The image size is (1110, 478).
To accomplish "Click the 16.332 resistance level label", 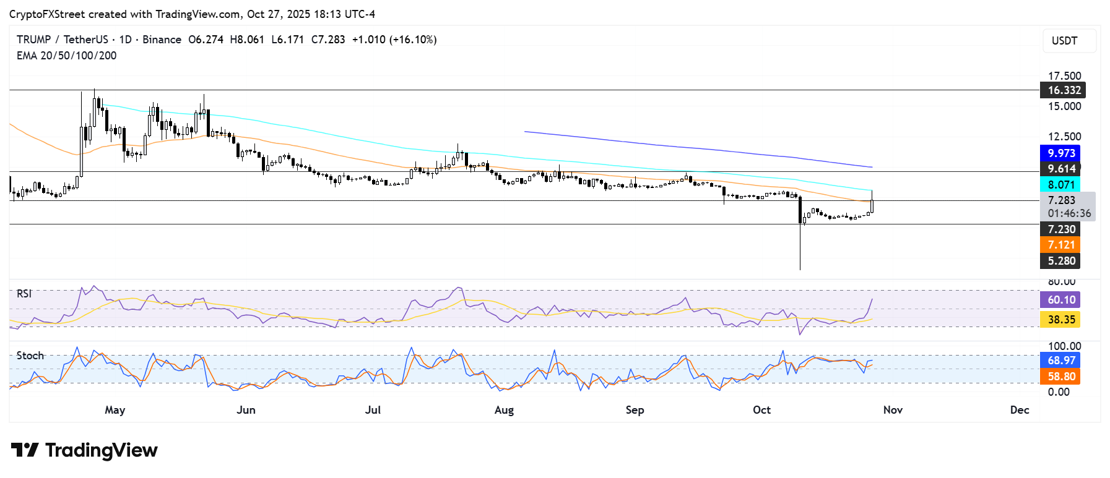I will [x=1063, y=90].
